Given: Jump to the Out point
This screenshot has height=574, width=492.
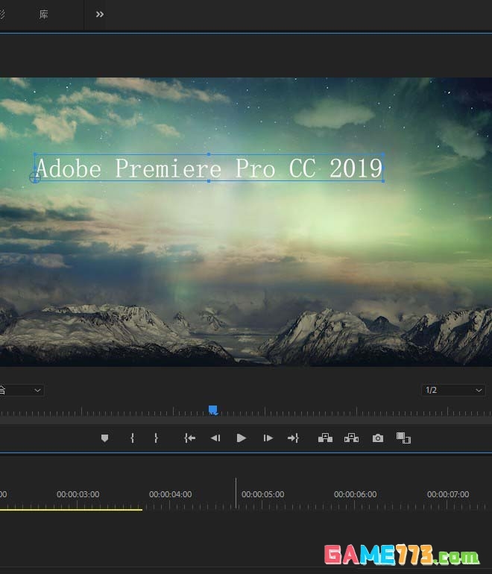Looking at the screenshot, I should (x=293, y=438).
